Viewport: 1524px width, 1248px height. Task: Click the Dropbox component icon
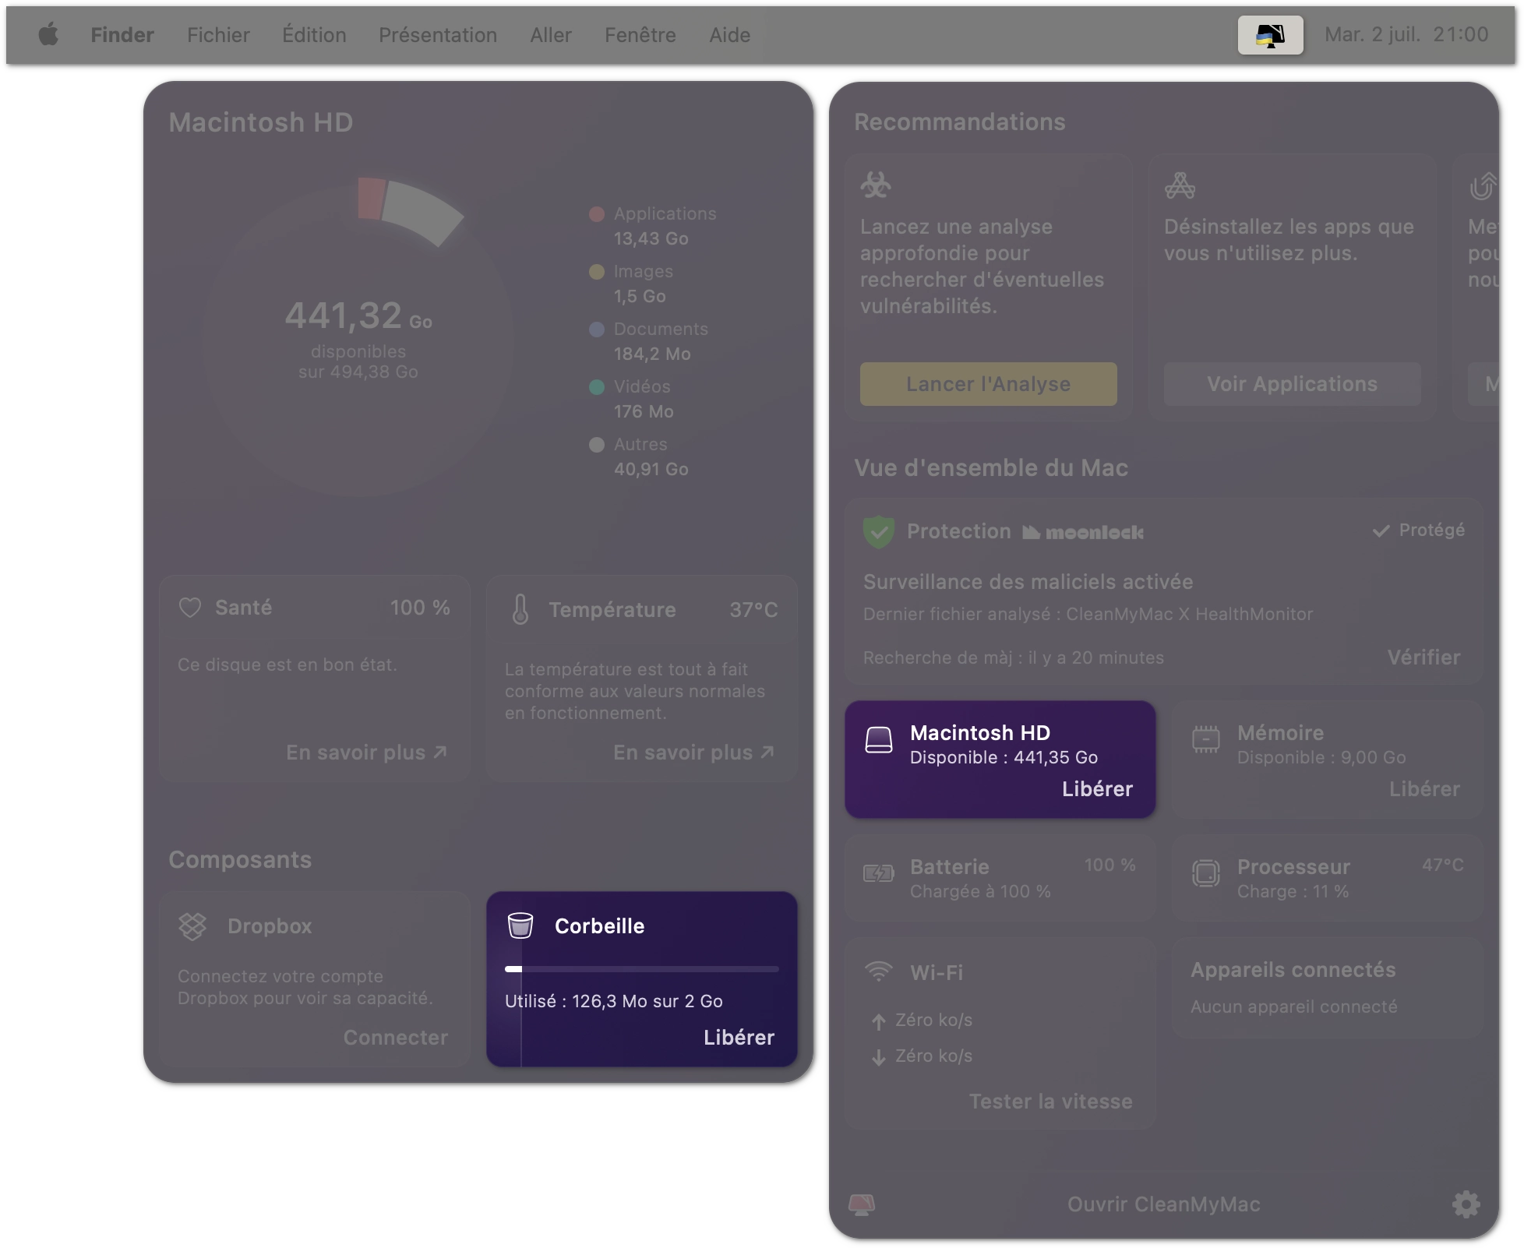coord(194,926)
